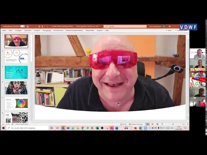This screenshot has height=155, width=207.
Task: Switch to the Einfügen ribbon tab
Action: coord(18,30)
